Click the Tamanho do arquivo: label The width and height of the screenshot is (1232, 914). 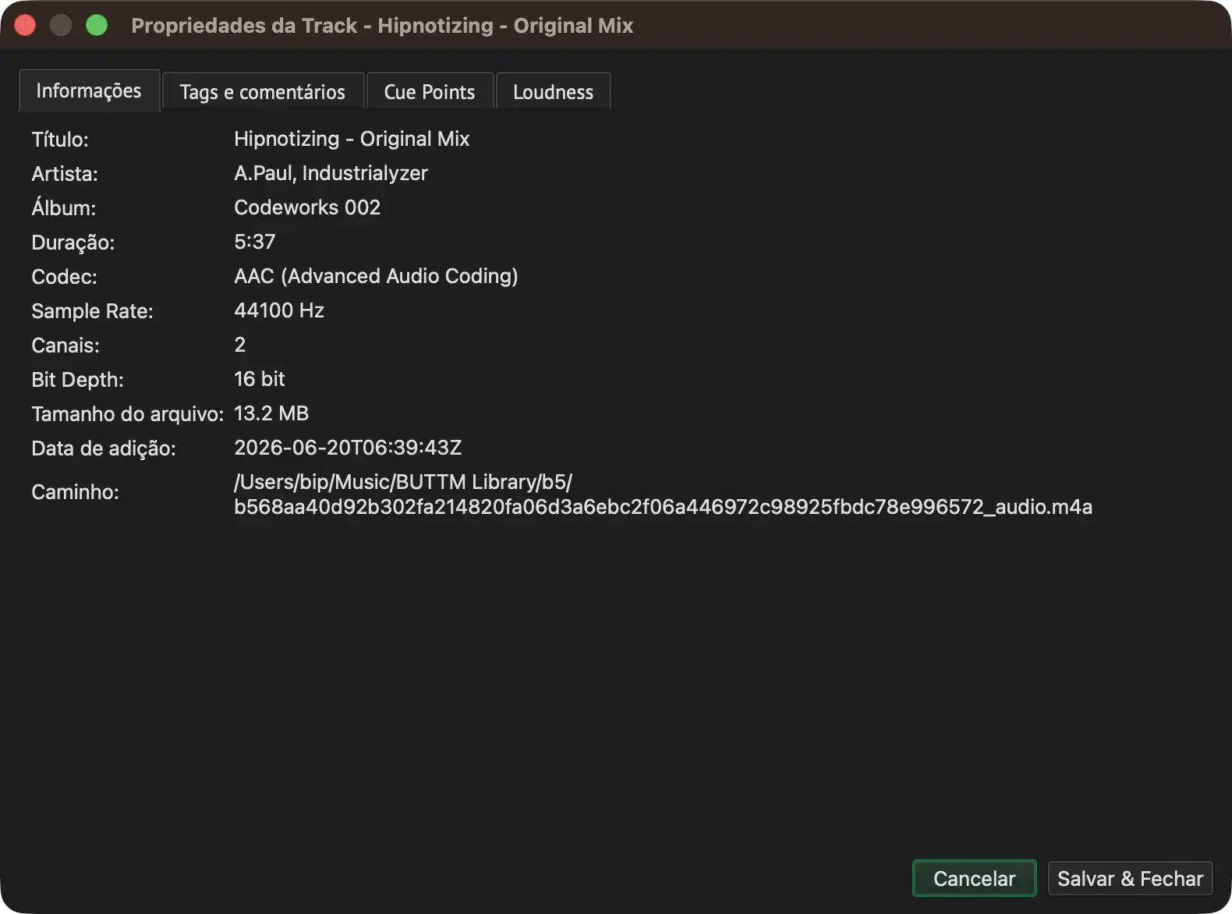(x=128, y=414)
